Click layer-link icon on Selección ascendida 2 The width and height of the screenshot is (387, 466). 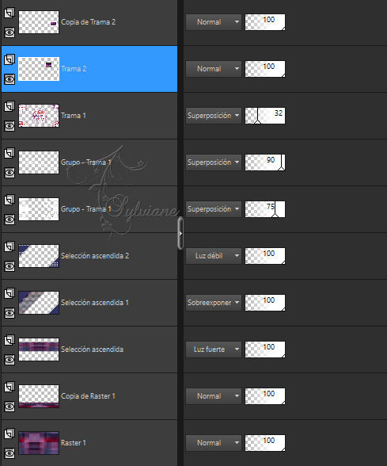pos(9,246)
